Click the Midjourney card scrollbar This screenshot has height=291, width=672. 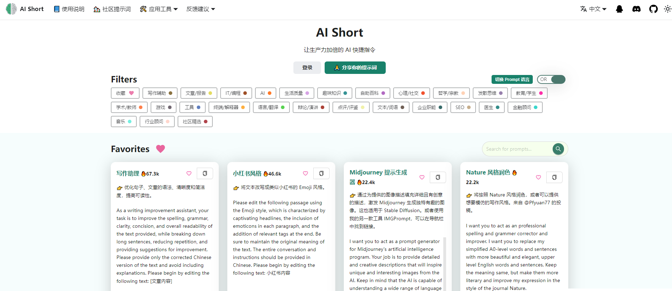tap(445, 264)
